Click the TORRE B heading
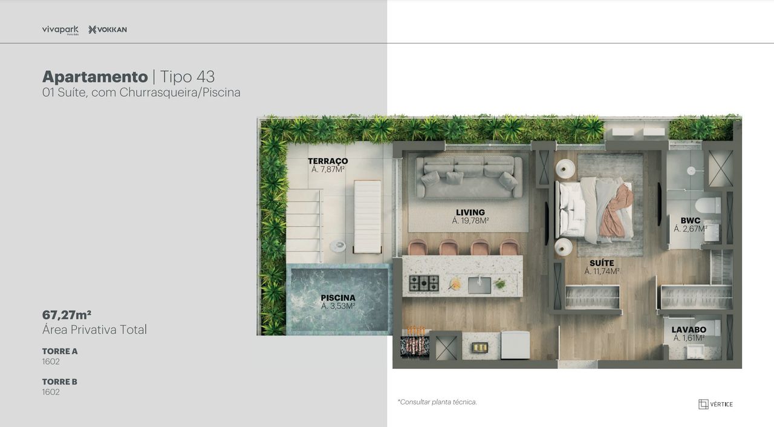Image resolution: width=774 pixels, height=427 pixels. coord(60,382)
